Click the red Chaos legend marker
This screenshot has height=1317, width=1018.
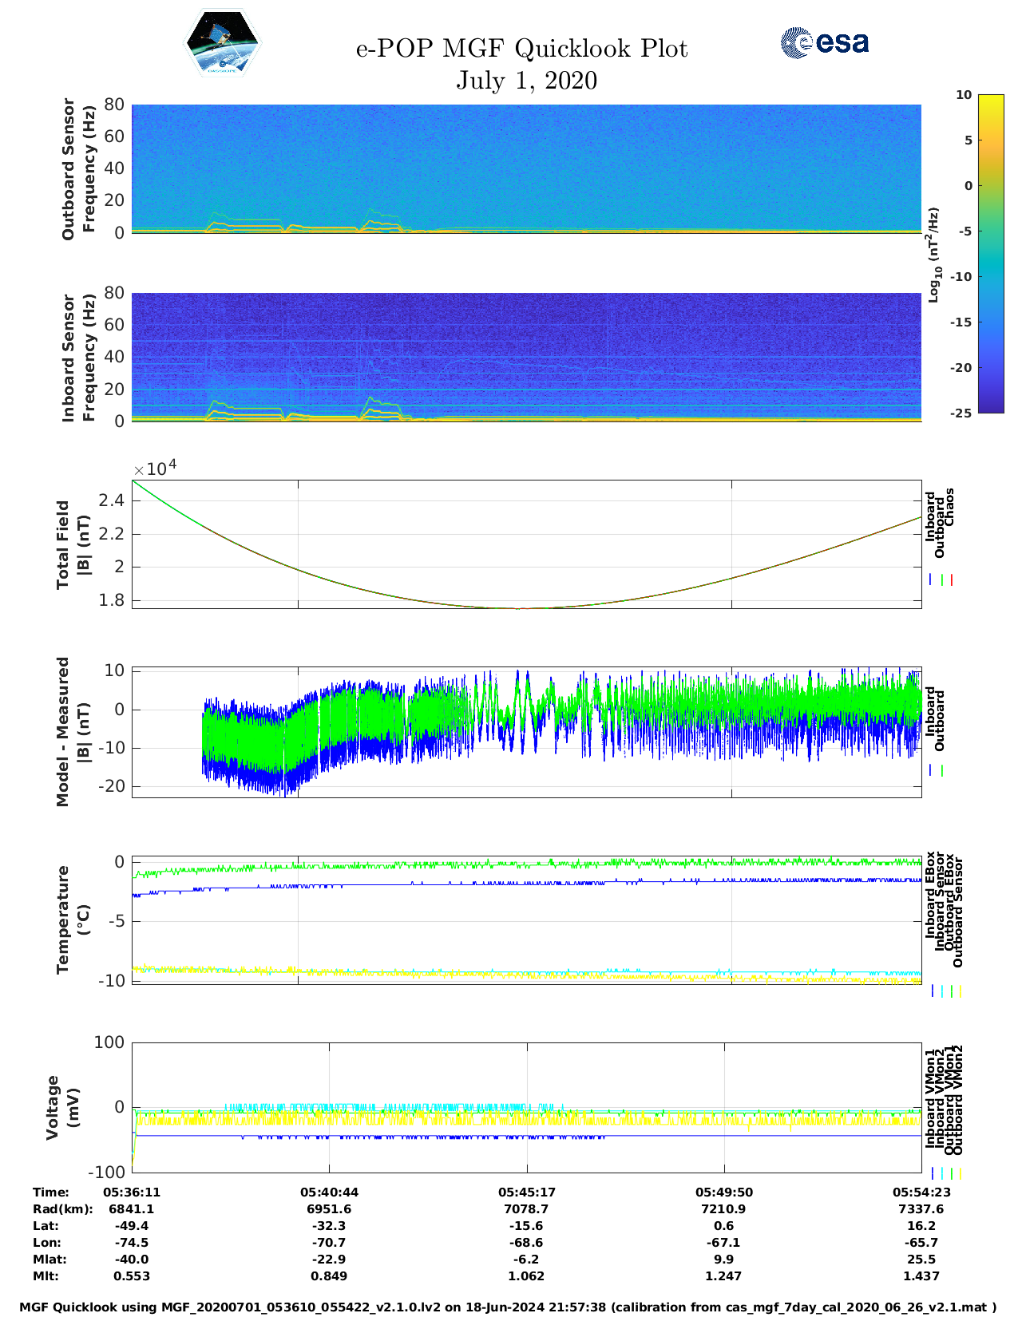click(952, 580)
